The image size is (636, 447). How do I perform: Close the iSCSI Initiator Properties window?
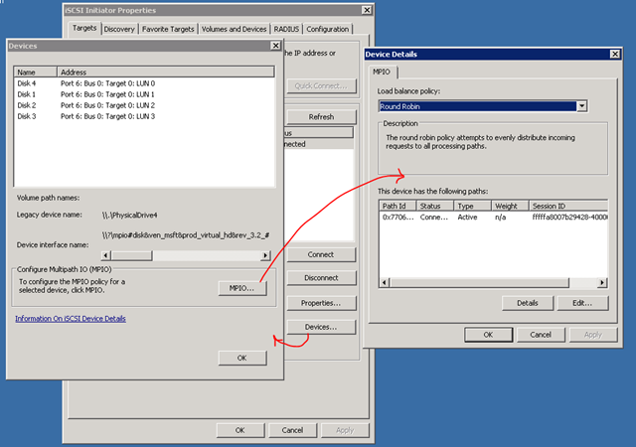(367, 10)
